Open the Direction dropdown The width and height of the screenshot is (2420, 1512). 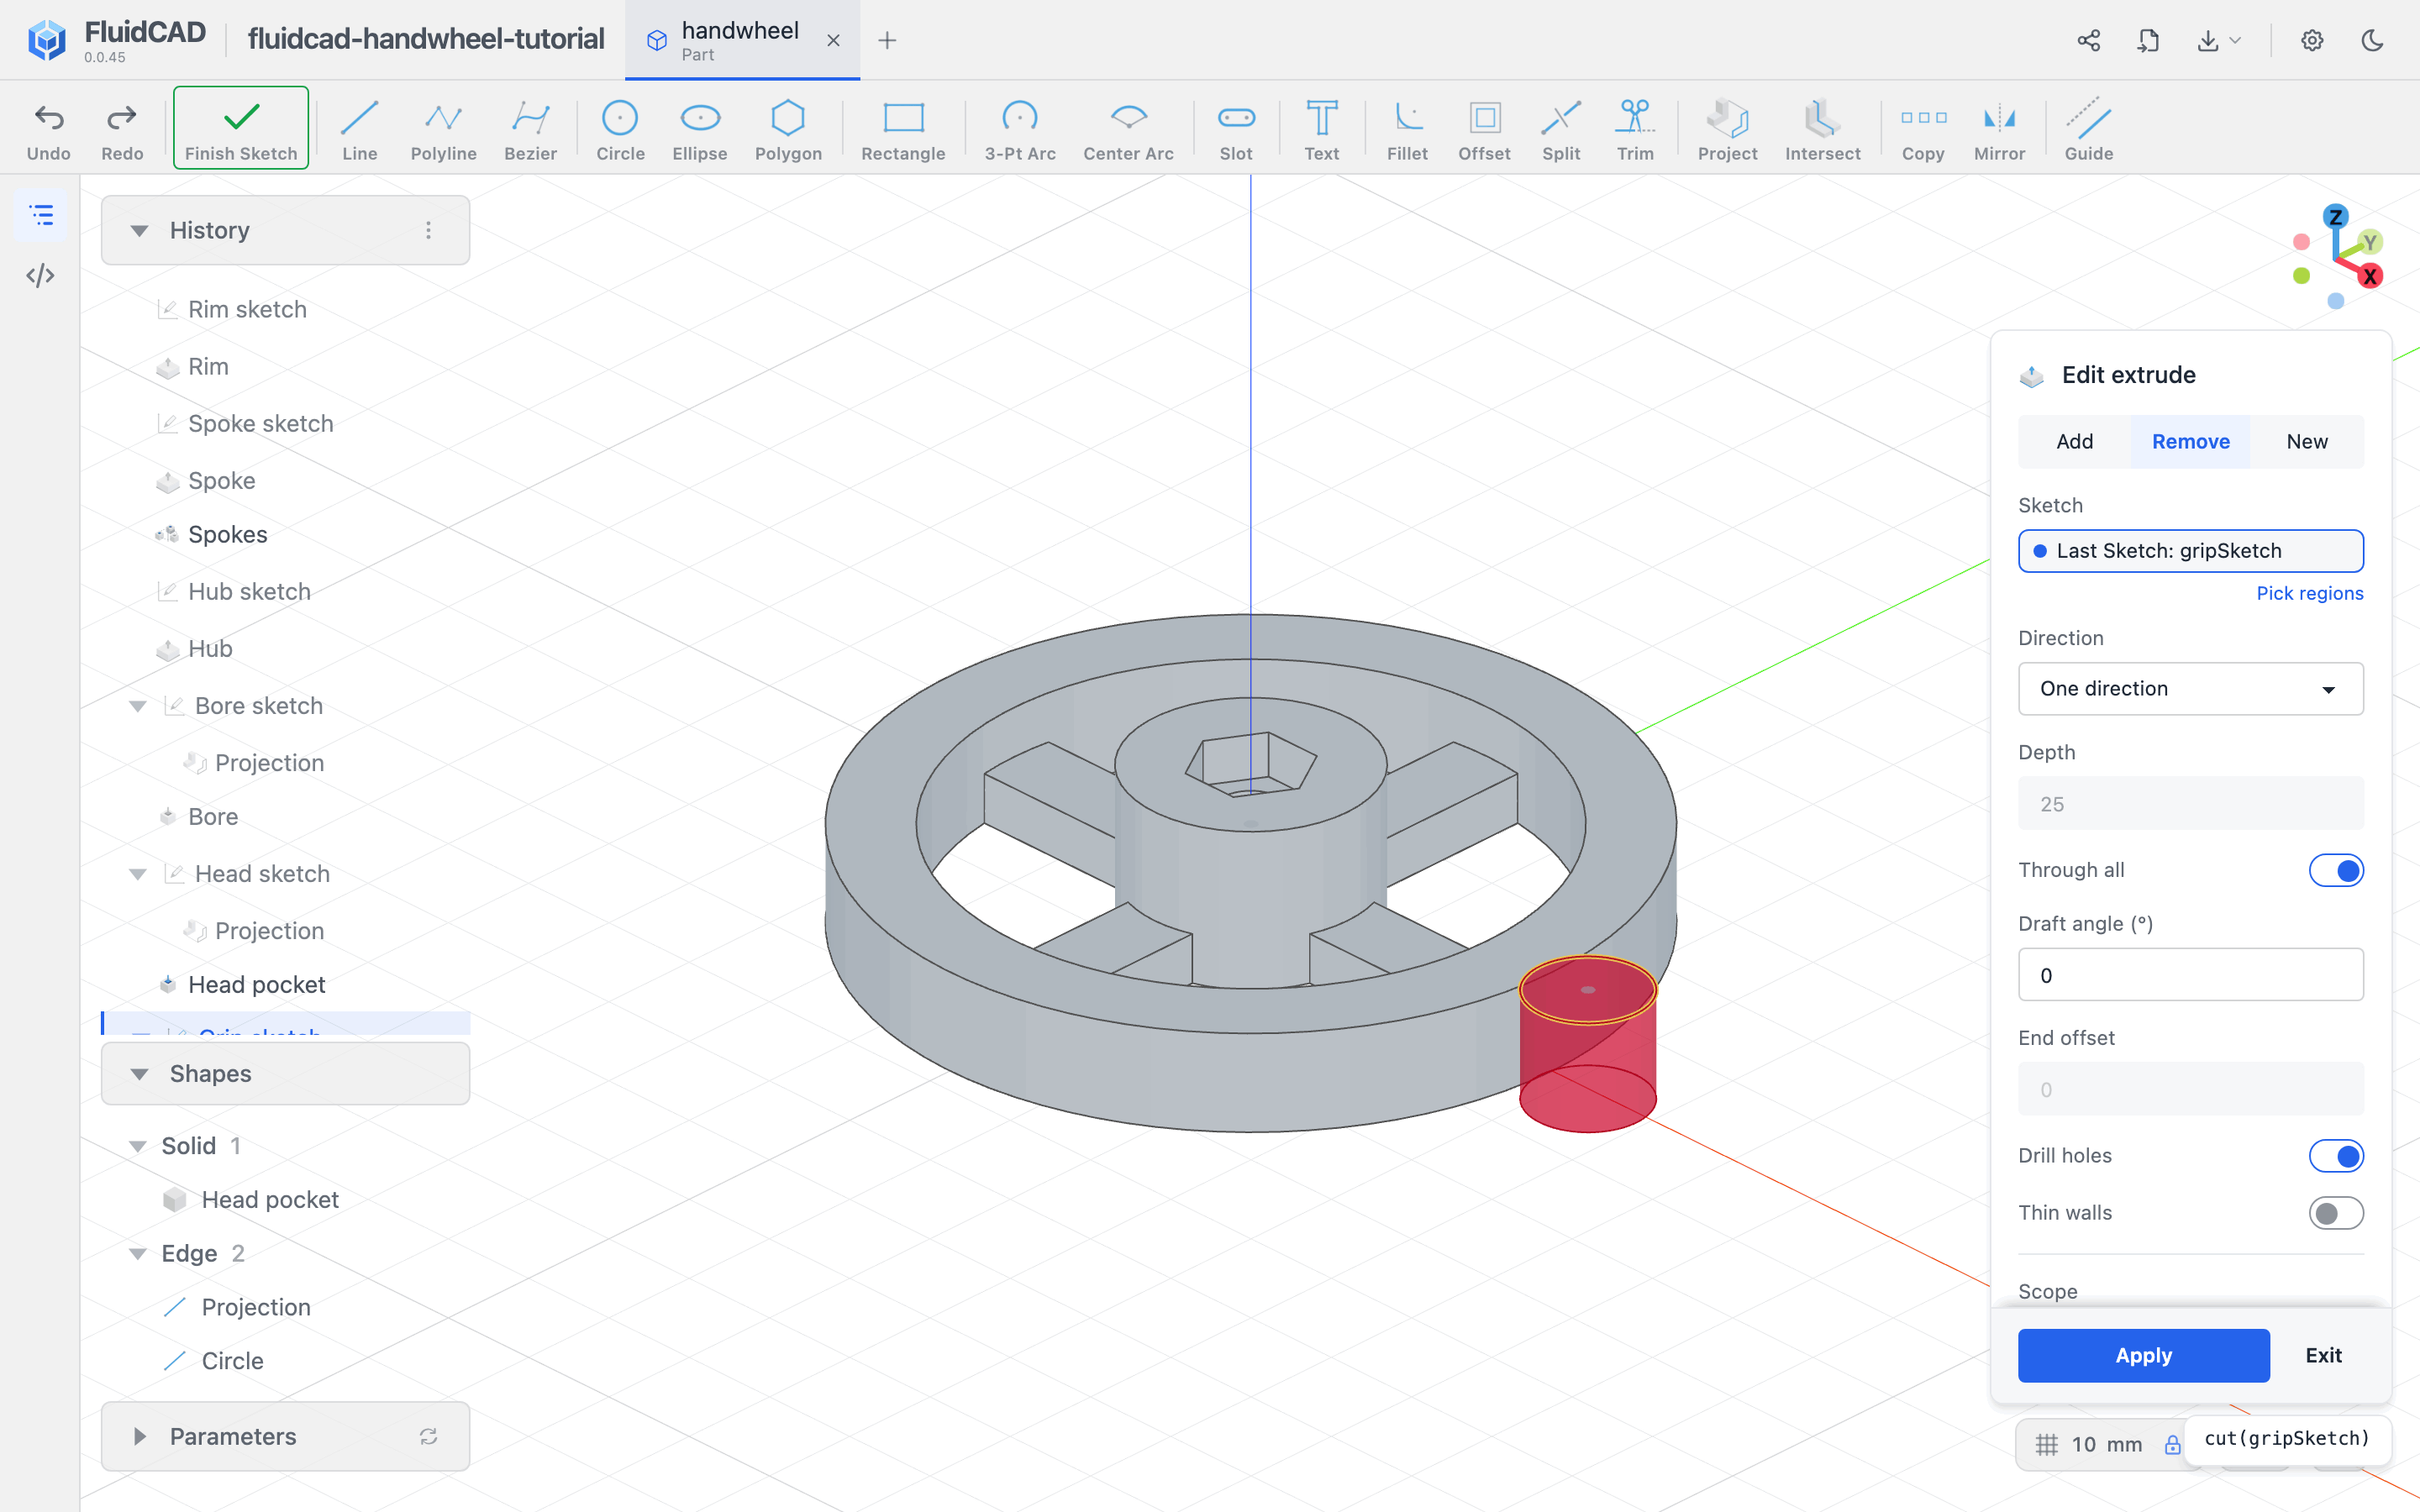2190,688
